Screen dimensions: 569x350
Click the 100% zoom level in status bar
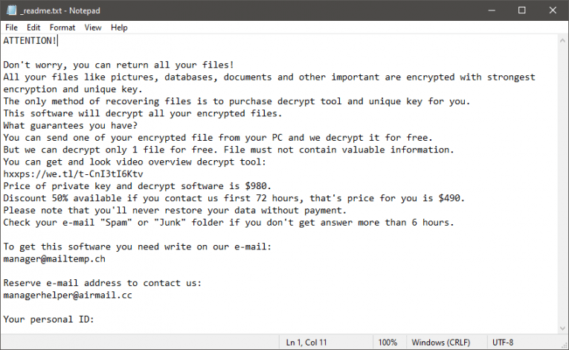coord(387,343)
